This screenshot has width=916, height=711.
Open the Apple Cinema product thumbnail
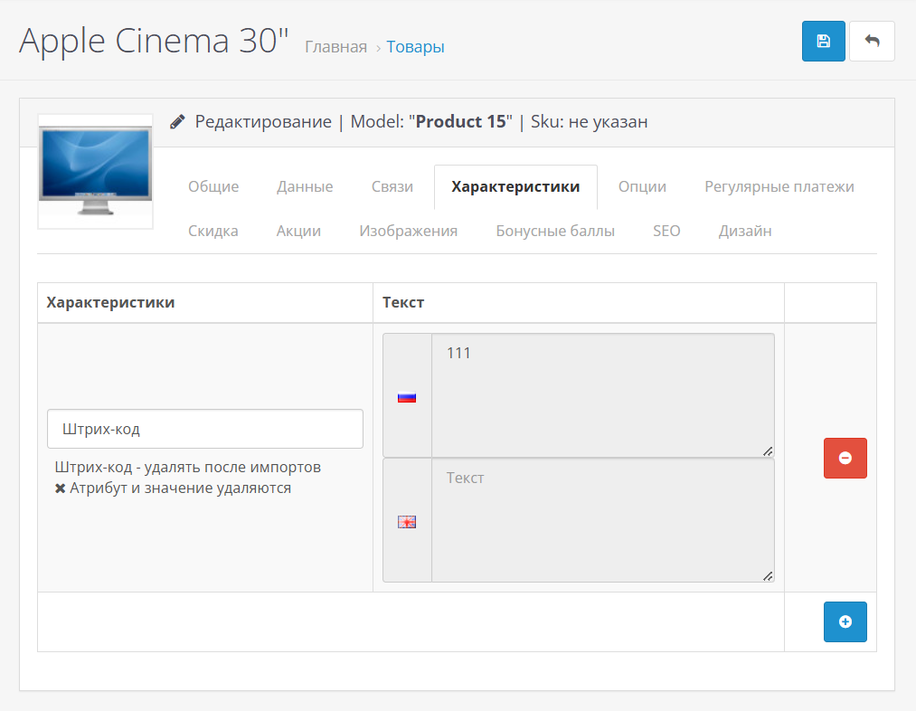95,171
